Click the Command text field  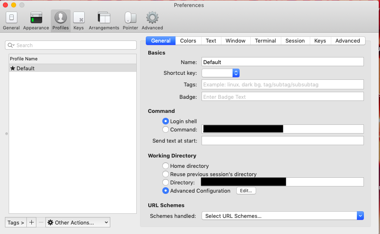(283, 129)
